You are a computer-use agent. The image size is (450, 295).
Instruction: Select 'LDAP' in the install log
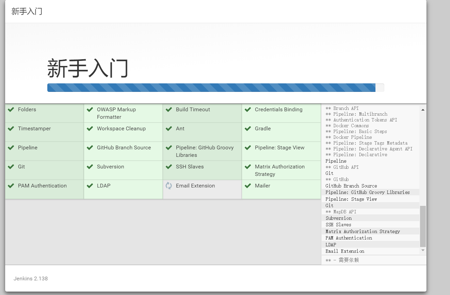pyautogui.click(x=331, y=245)
